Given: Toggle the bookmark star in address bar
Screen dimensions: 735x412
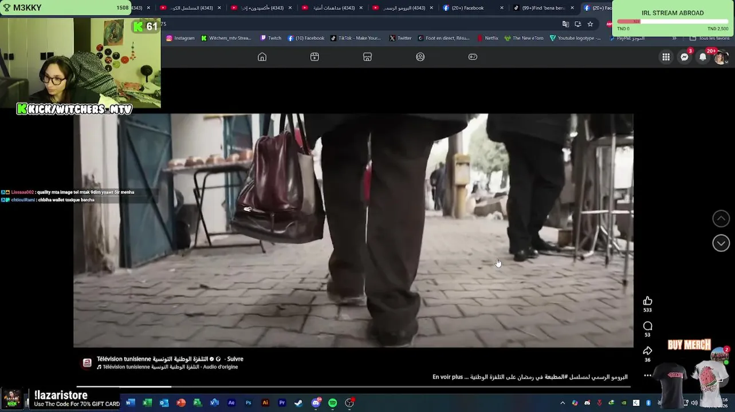Looking at the screenshot, I should (590, 24).
